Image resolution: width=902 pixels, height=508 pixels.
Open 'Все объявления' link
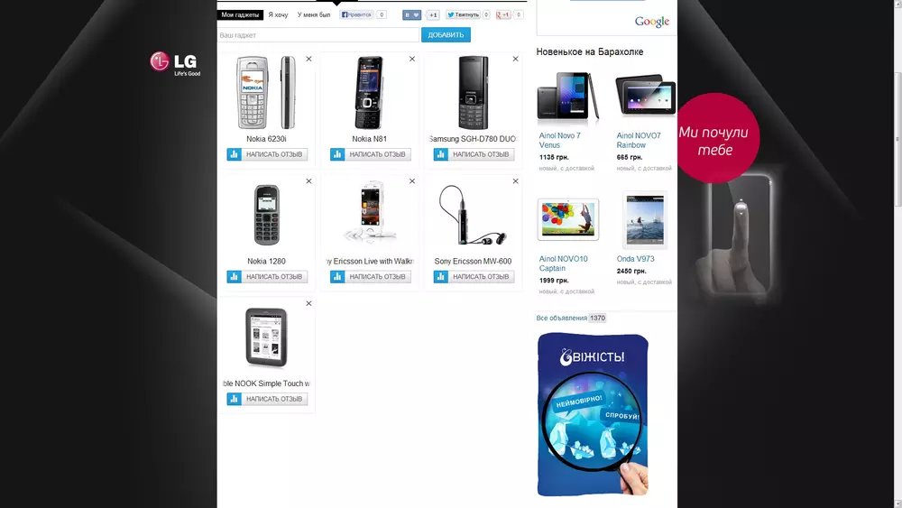point(561,319)
